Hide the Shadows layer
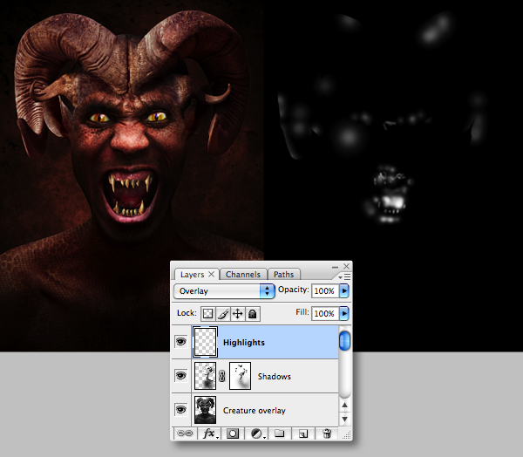This screenshot has height=457, width=523. [181, 376]
